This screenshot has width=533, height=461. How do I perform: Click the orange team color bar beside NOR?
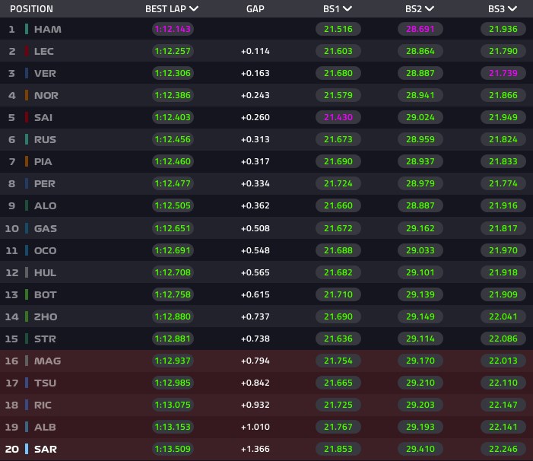[27, 95]
